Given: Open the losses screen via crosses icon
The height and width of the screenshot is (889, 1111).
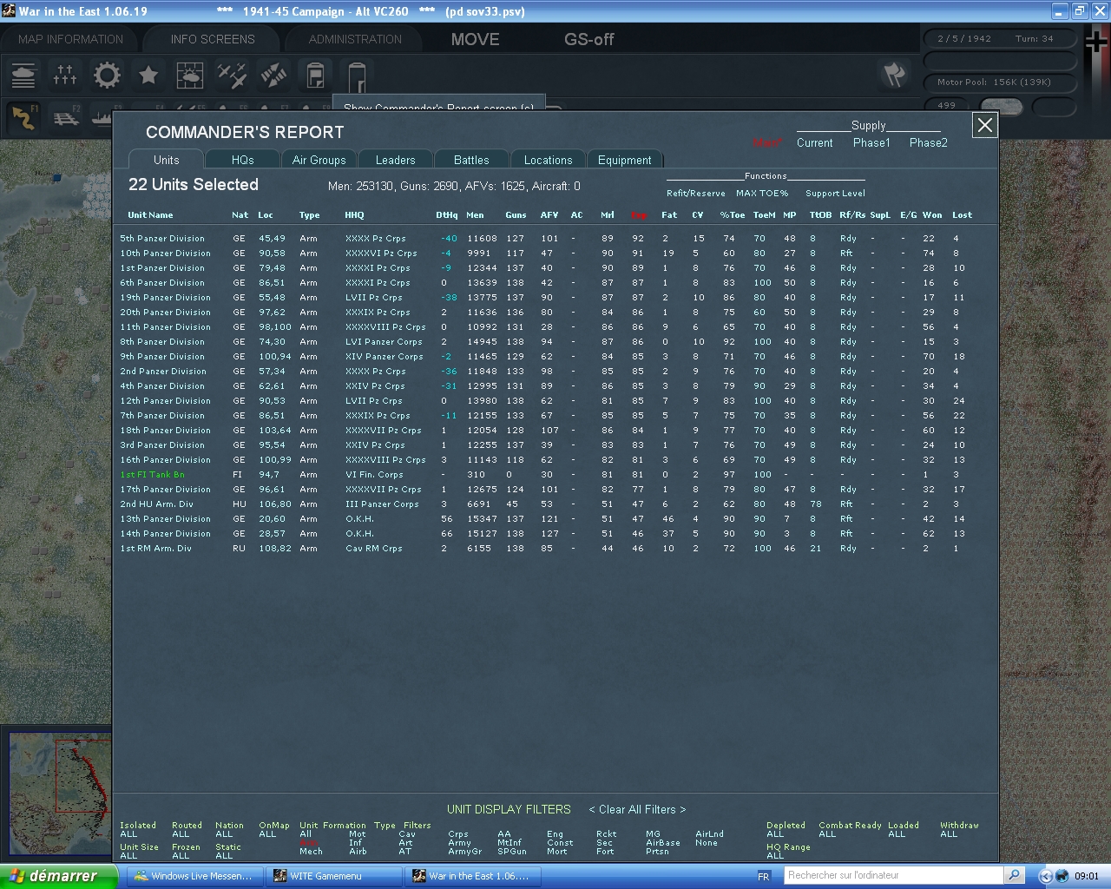Looking at the screenshot, I should pyautogui.click(x=64, y=76).
